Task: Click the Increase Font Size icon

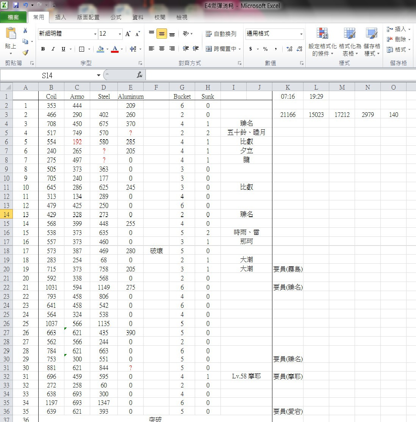Action: click(x=128, y=34)
